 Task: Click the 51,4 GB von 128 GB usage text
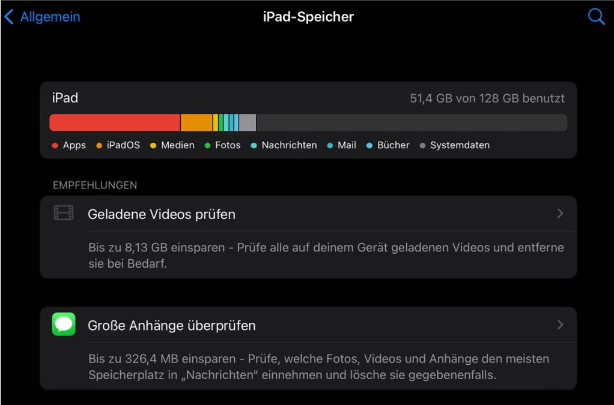click(487, 98)
